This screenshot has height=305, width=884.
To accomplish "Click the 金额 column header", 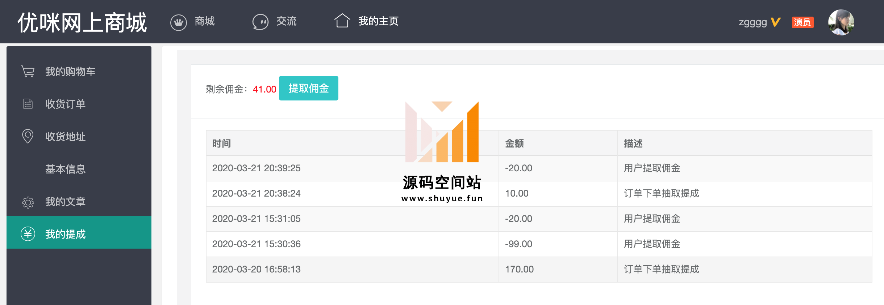I will tap(514, 143).
